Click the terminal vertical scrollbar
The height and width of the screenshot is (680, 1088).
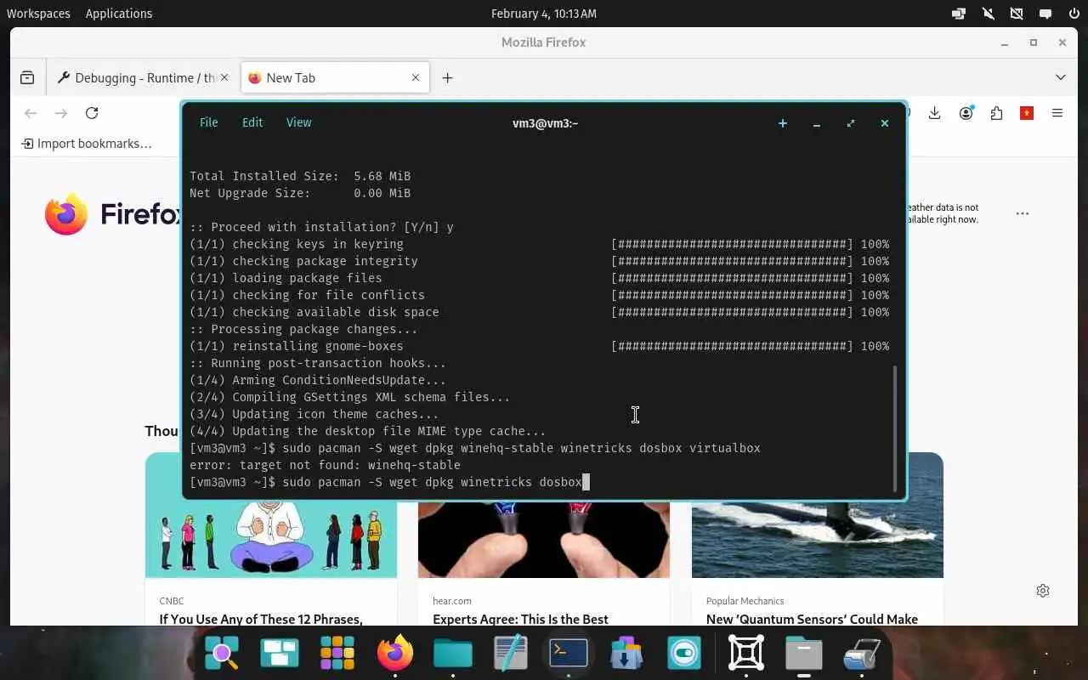(895, 429)
